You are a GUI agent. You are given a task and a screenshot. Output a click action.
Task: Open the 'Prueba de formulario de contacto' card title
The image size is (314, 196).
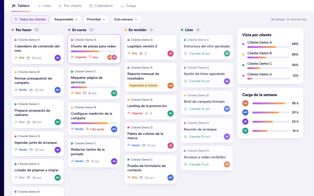147,168
